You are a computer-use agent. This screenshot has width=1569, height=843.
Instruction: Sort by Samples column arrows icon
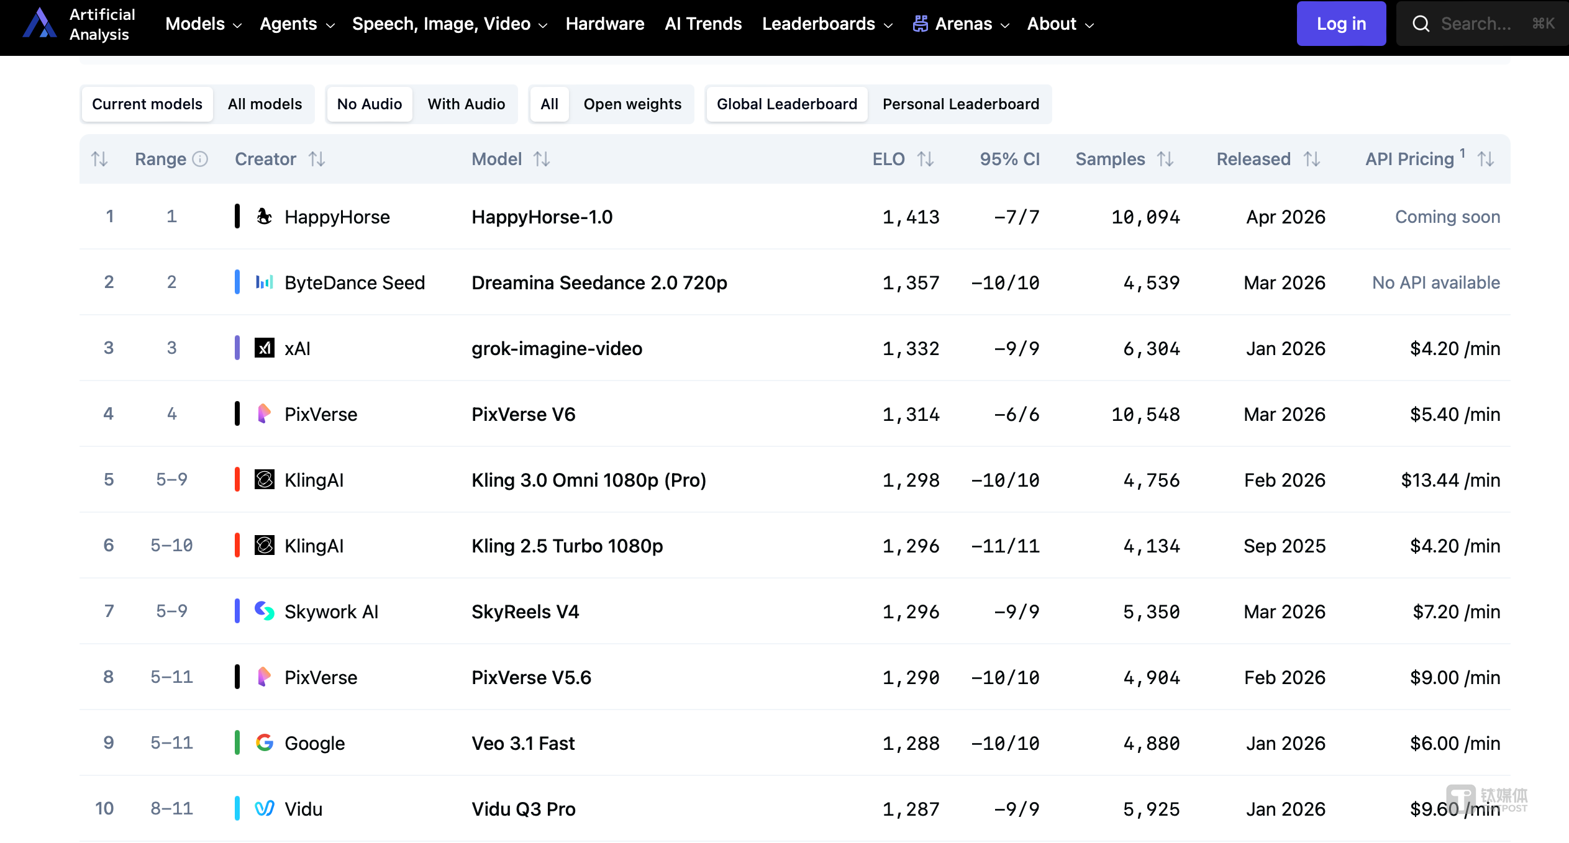click(1165, 160)
